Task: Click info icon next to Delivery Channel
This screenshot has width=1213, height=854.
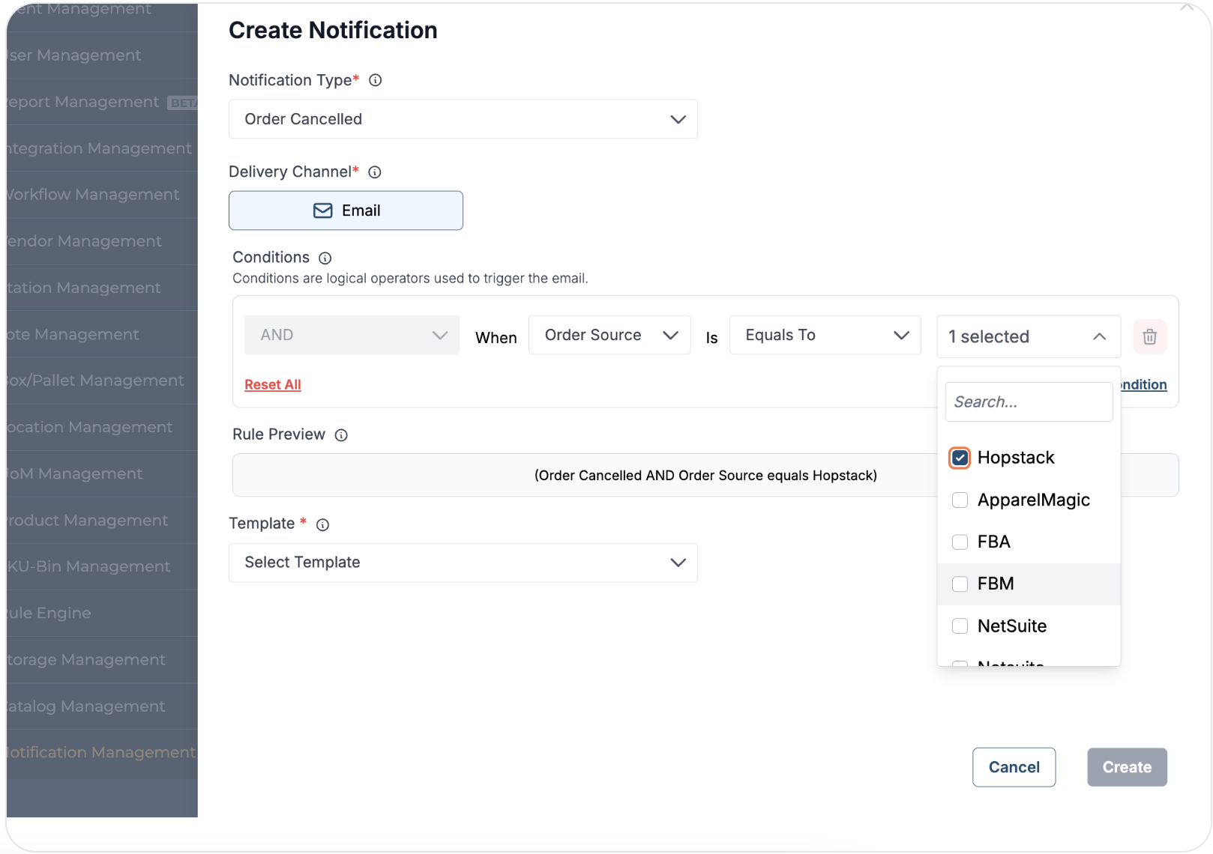Action: [x=375, y=172]
